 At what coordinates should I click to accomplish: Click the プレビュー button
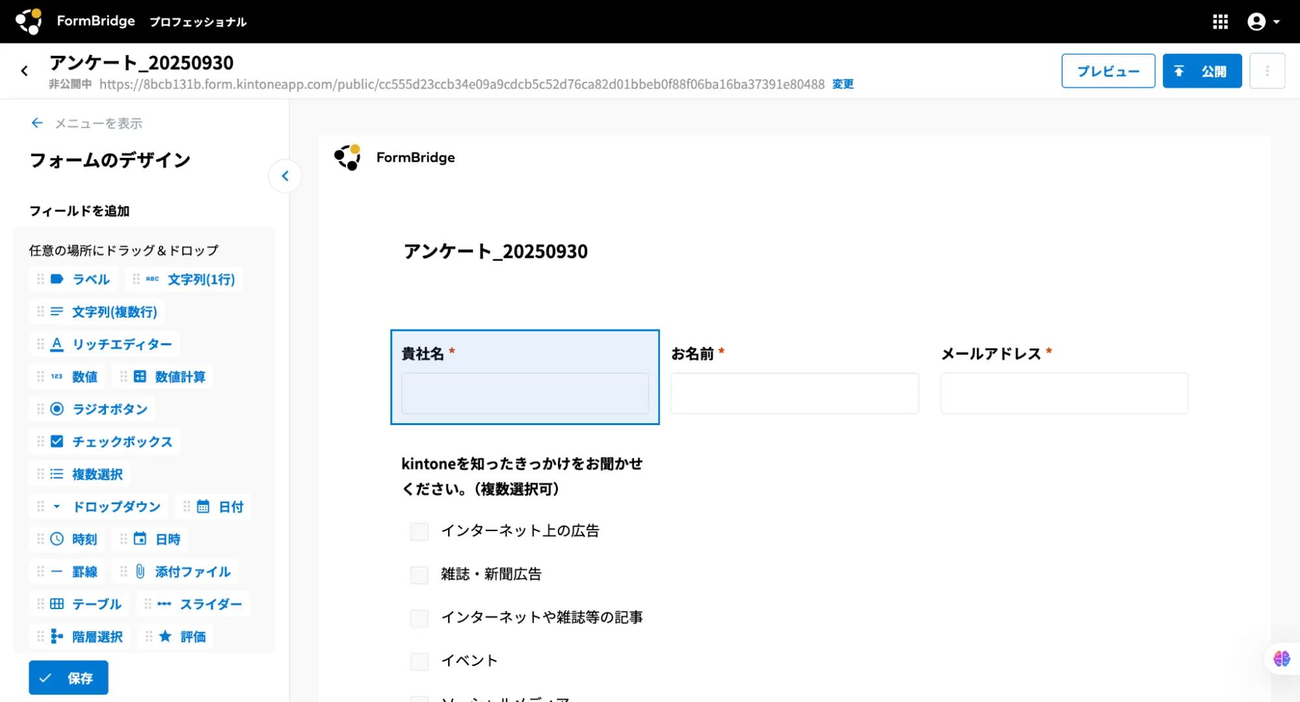click(1108, 71)
